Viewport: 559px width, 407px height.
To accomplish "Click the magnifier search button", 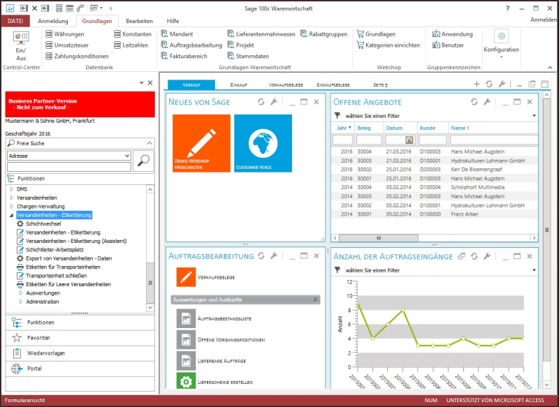I will pyautogui.click(x=143, y=161).
